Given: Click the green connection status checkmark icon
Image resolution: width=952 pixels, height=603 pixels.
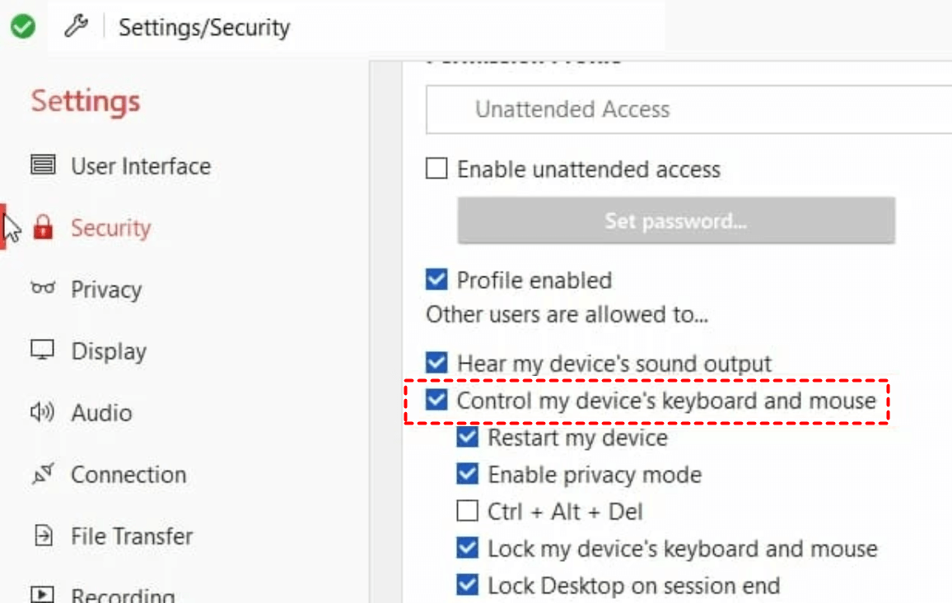Looking at the screenshot, I should pos(22,27).
